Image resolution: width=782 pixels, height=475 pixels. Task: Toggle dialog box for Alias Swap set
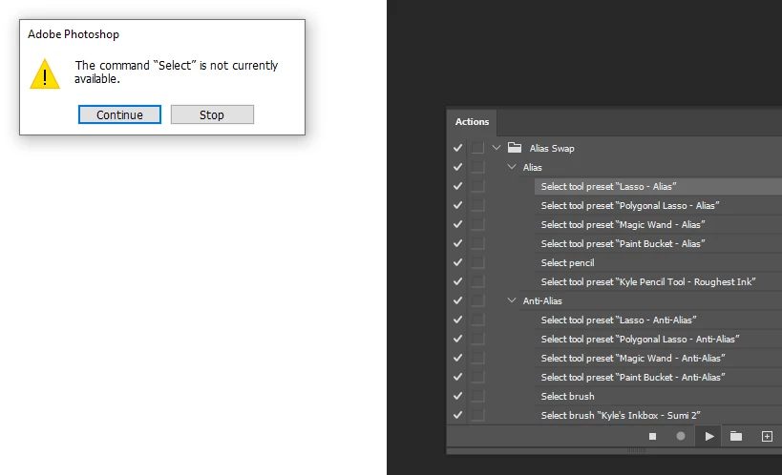477,148
